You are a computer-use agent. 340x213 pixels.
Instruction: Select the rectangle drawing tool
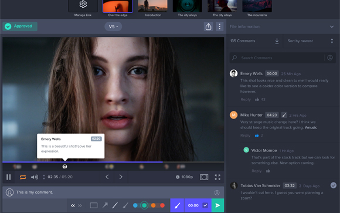tap(93, 205)
